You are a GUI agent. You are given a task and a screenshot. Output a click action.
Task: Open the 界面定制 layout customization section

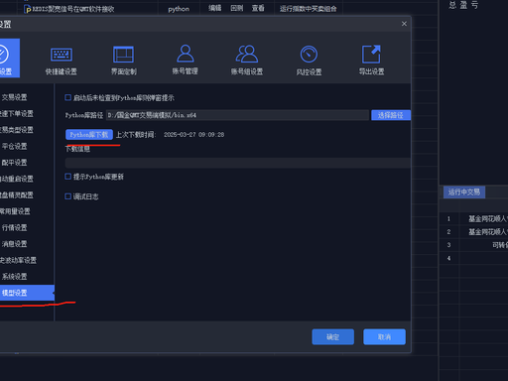pos(123,62)
